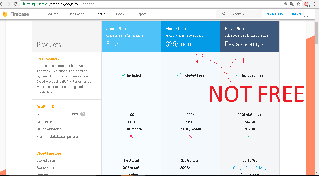322x176 pixels.
Task: Open the Support tab
Action: point(140,14)
